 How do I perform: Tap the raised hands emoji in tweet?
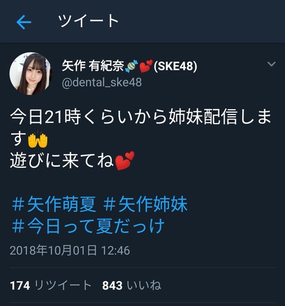pos(37,139)
